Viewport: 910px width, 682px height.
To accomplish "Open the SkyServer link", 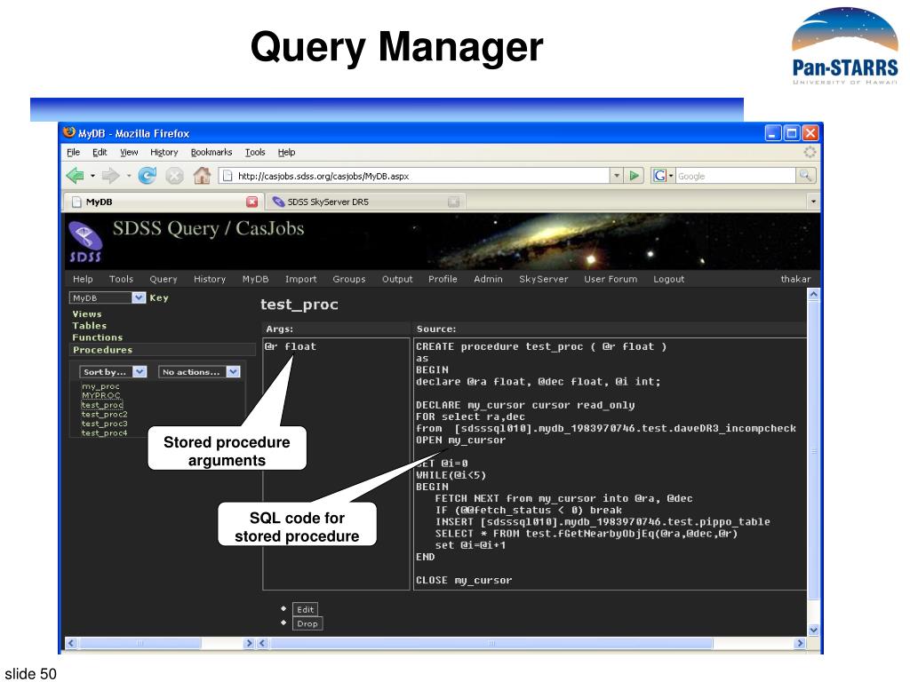I will 543,279.
